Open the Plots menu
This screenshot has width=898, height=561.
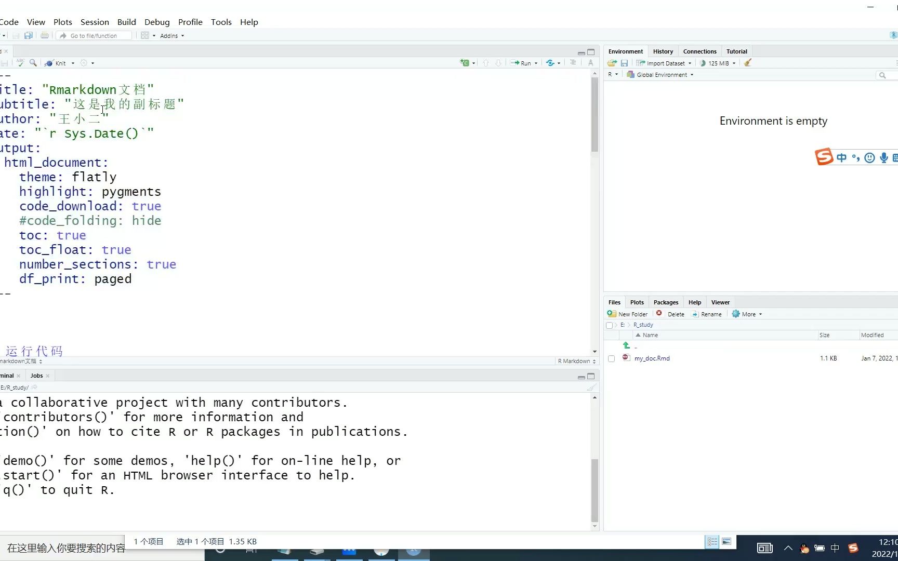coord(63,22)
